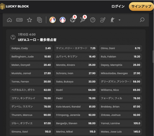Pick Malen, Donyell at 20.40
Screen dimensions: 154x136
[31, 65]
